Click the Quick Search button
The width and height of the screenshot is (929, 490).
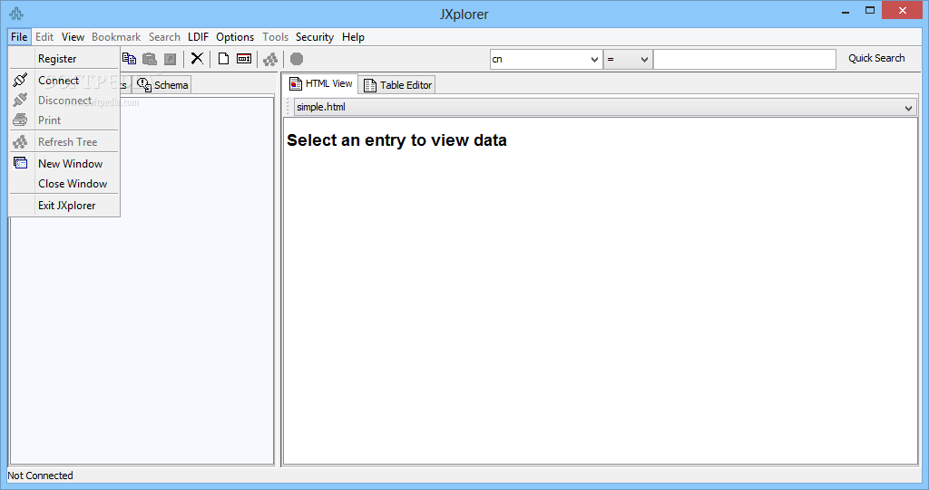tap(876, 58)
